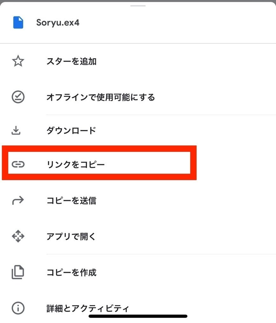276x323 pixels.
Task: Tap the offline availability checkmark icon
Action: click(18, 97)
